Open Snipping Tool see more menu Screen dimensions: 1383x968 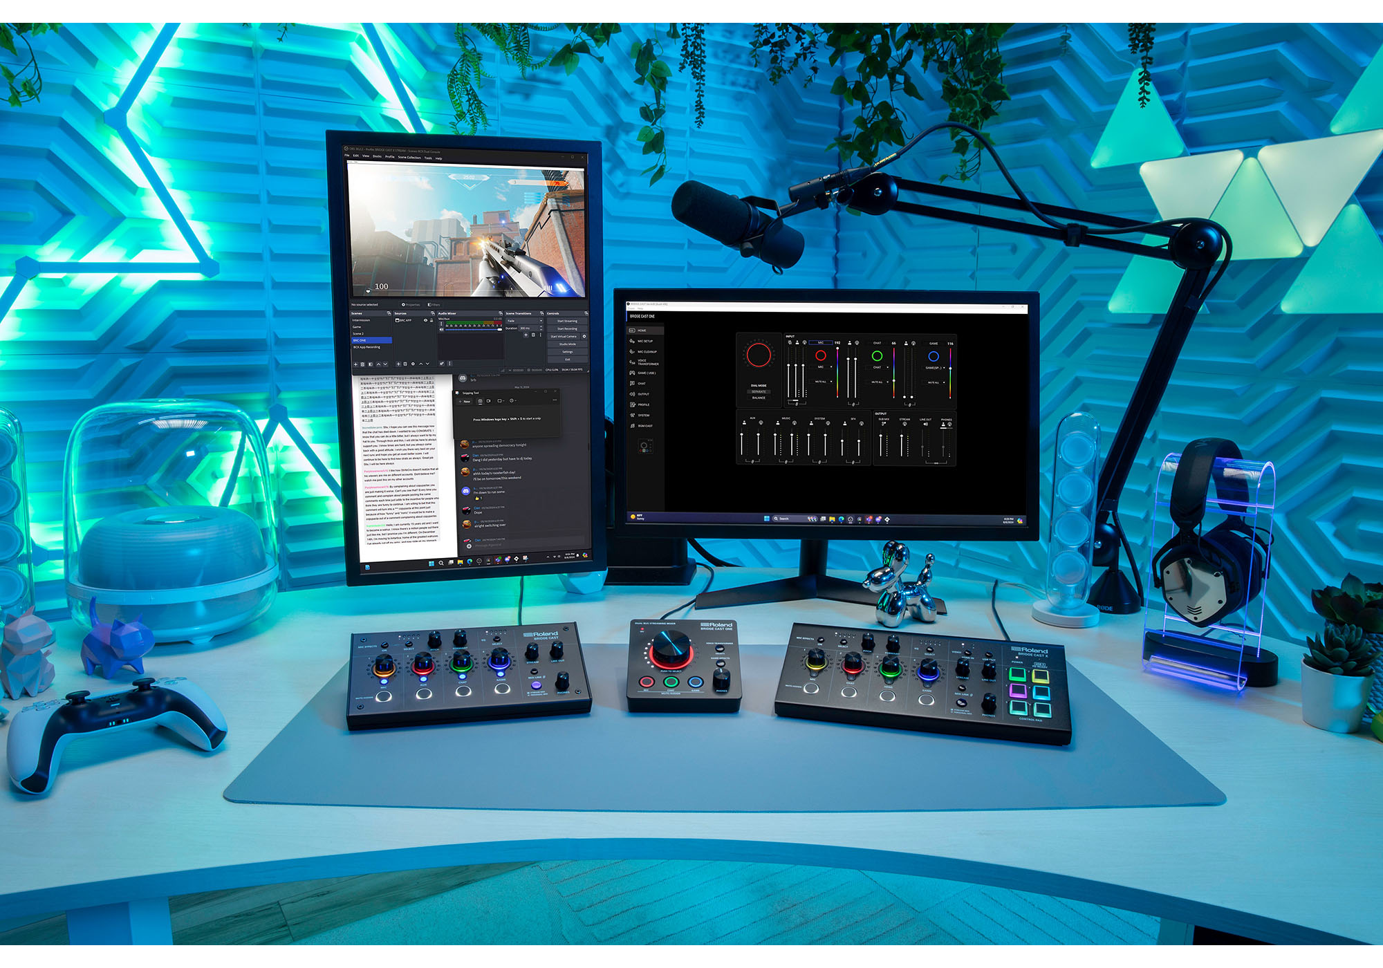click(x=555, y=400)
